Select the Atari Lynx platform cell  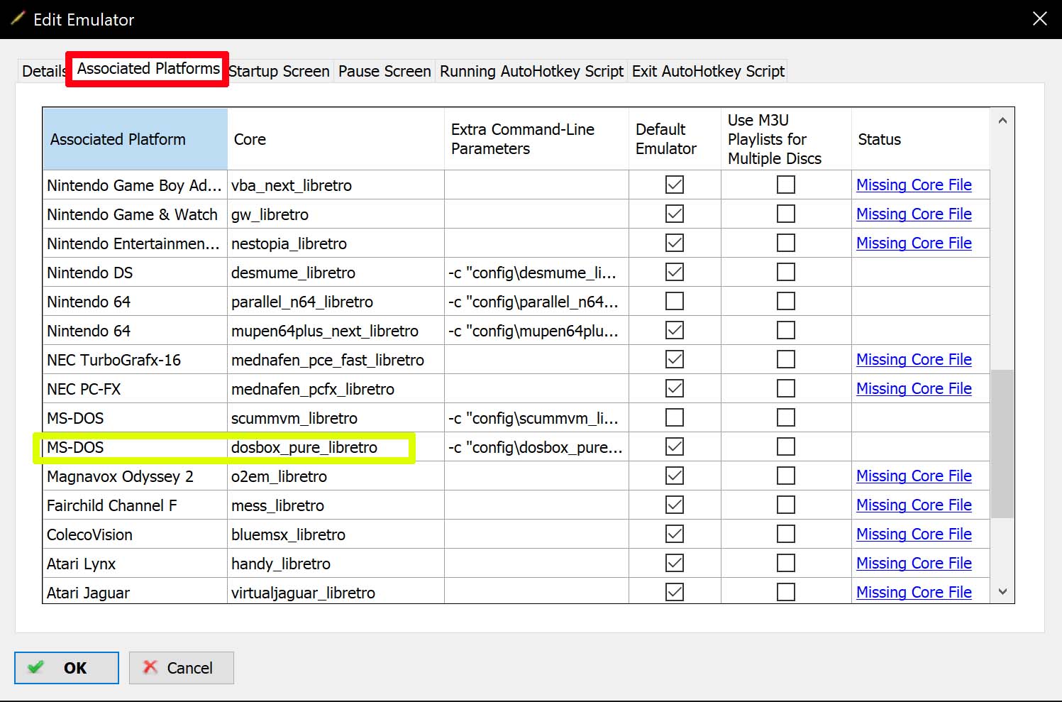tap(135, 564)
